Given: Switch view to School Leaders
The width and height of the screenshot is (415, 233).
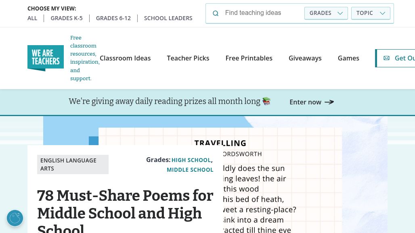Looking at the screenshot, I should [x=168, y=18].
